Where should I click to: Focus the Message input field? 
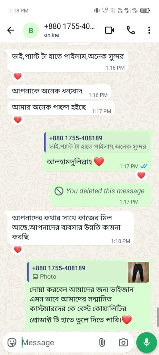[59, 342]
